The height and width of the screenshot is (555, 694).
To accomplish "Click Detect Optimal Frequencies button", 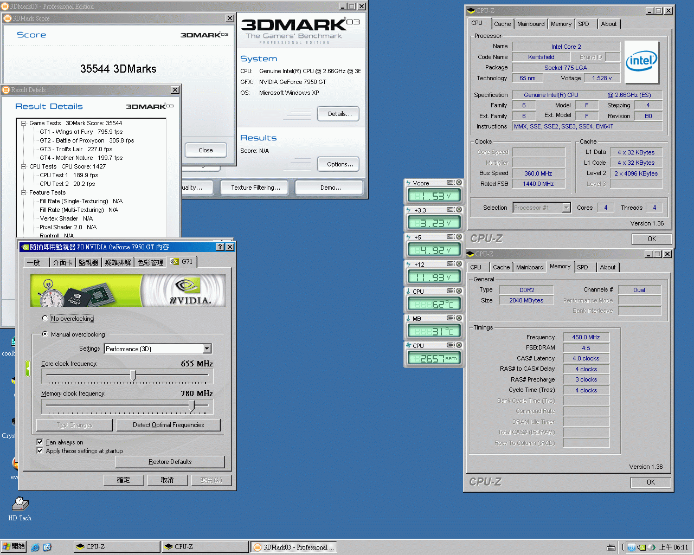I will 169,425.
